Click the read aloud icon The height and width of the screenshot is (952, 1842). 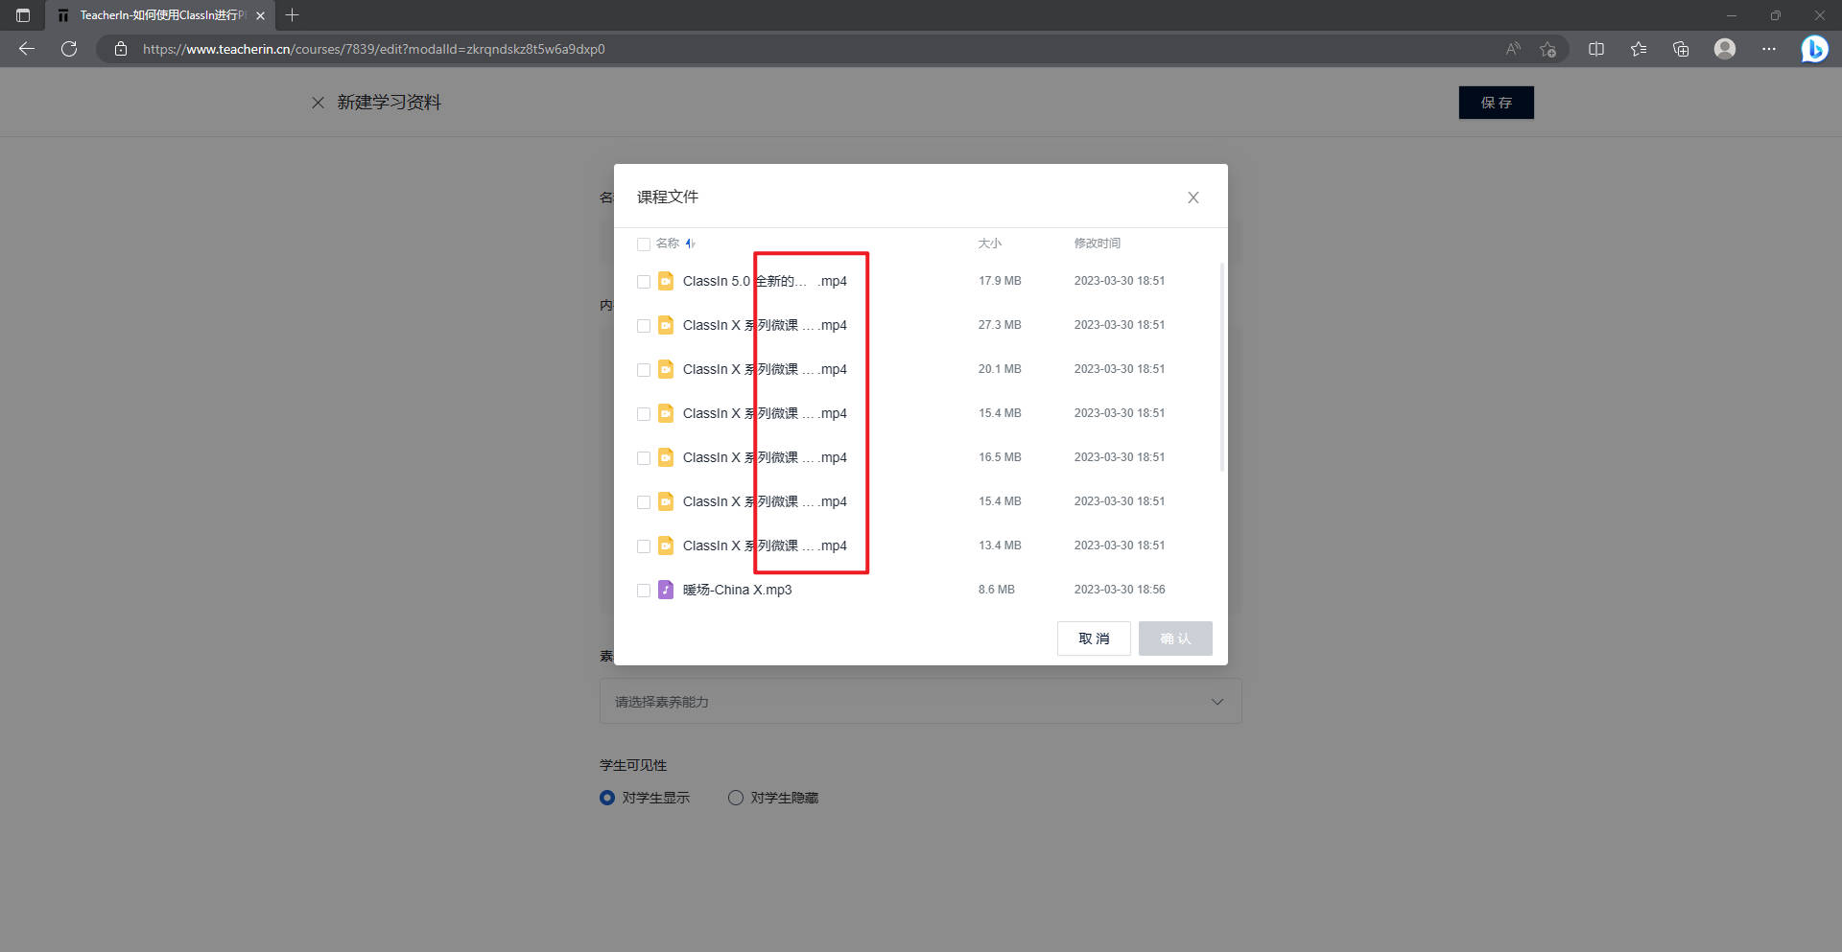pyautogui.click(x=1513, y=49)
